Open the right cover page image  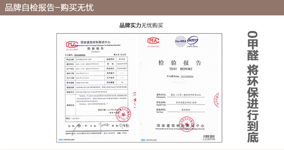(180, 88)
